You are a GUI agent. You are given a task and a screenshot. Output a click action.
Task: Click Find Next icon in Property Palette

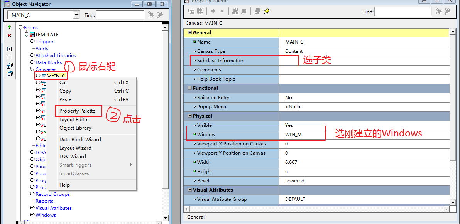[x=438, y=12]
